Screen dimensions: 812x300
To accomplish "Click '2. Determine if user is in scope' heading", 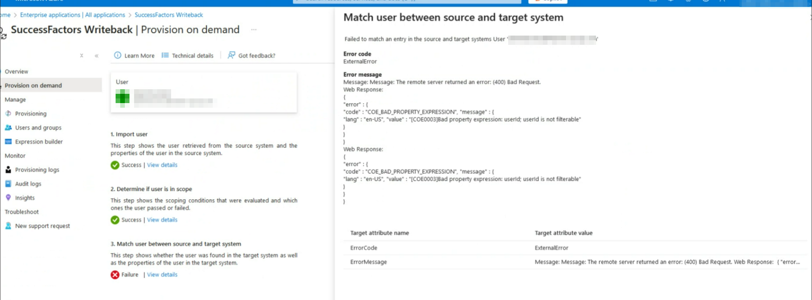I will tap(151, 189).
